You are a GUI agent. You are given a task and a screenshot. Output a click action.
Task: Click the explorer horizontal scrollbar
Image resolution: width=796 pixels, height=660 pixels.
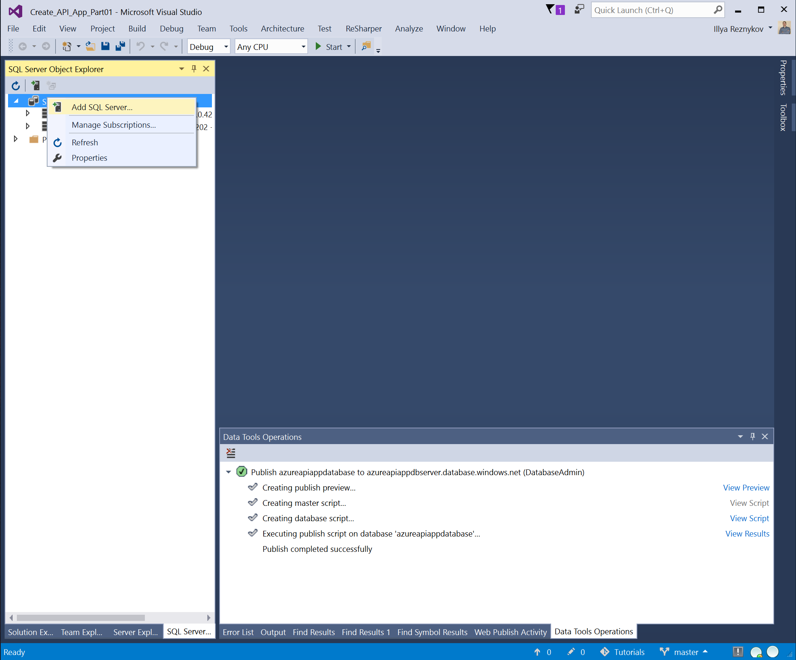[x=81, y=617]
